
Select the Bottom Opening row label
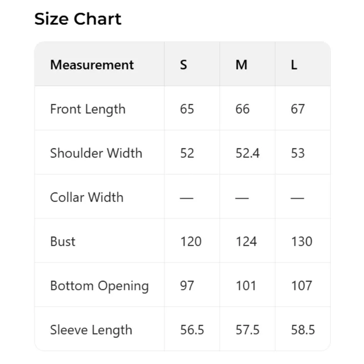click(x=99, y=286)
